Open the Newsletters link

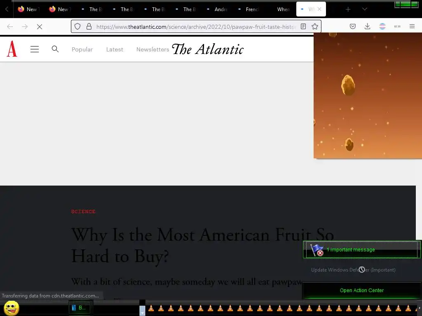tap(152, 49)
